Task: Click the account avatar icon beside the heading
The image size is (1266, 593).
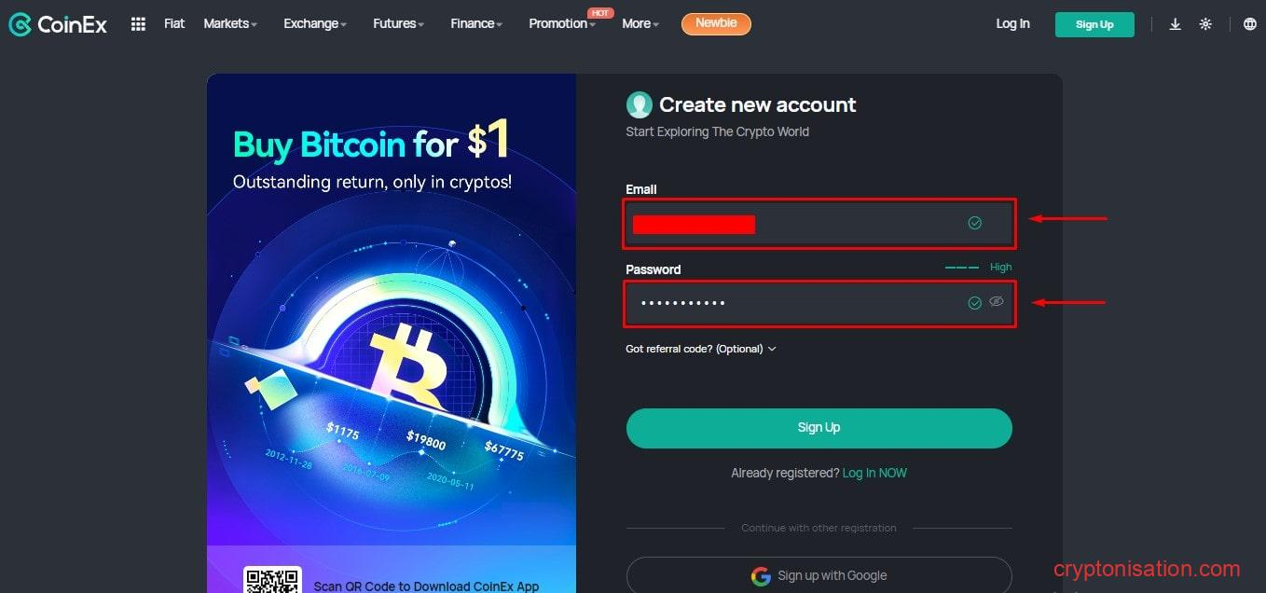Action: tap(639, 104)
